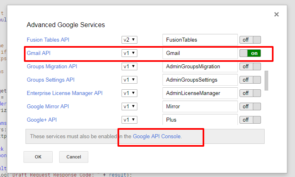Edit the AdminGroupsSettings identifier field
The width and height of the screenshot is (295, 177).
(200, 80)
